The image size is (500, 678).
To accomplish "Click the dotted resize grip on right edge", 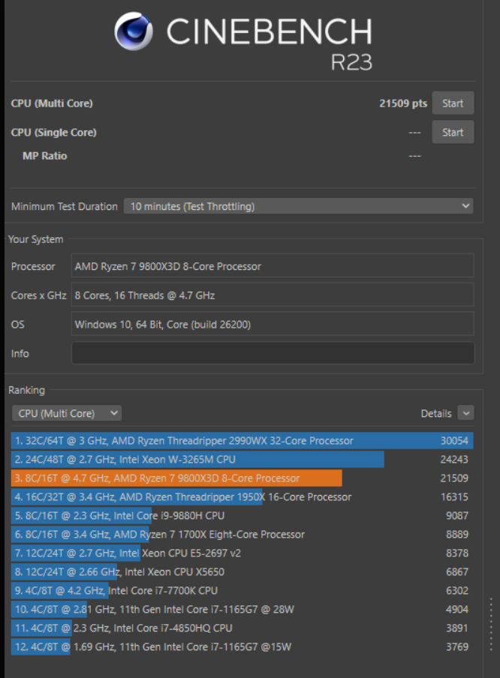I will pyautogui.click(x=491, y=624).
